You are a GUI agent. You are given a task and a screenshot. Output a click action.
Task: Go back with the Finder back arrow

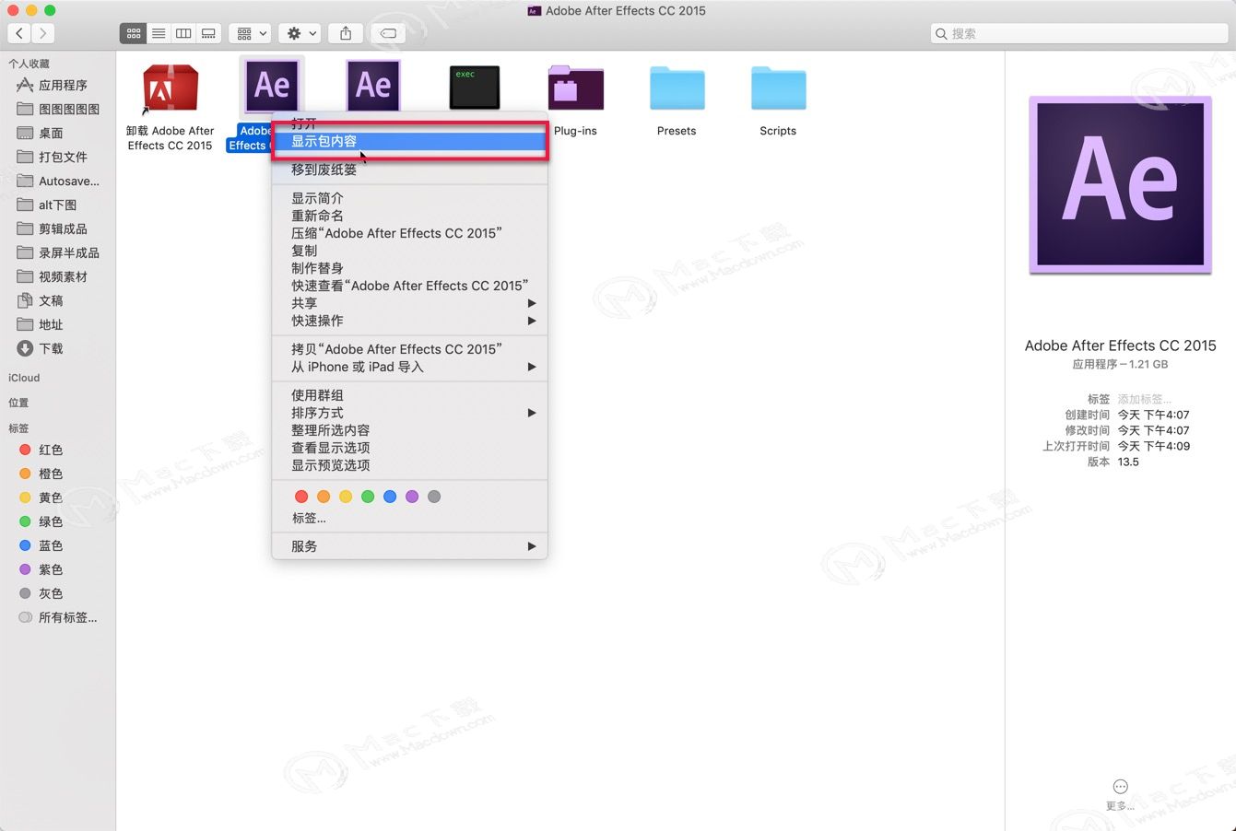click(19, 33)
